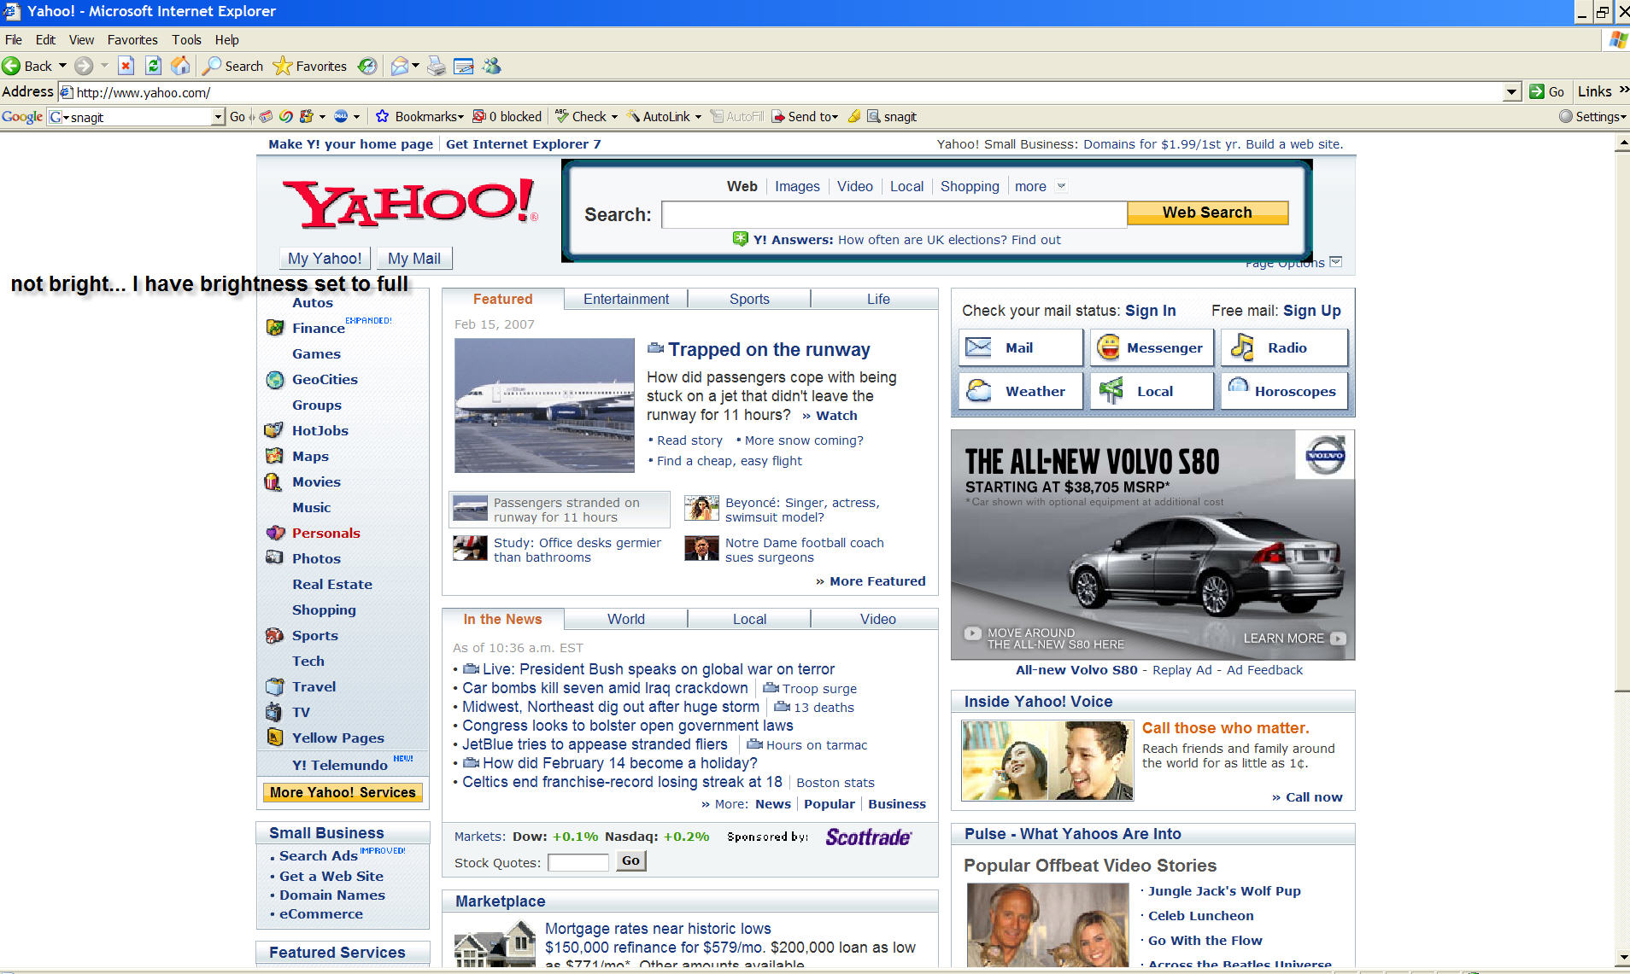Click the Yellow Pages icon

(274, 738)
